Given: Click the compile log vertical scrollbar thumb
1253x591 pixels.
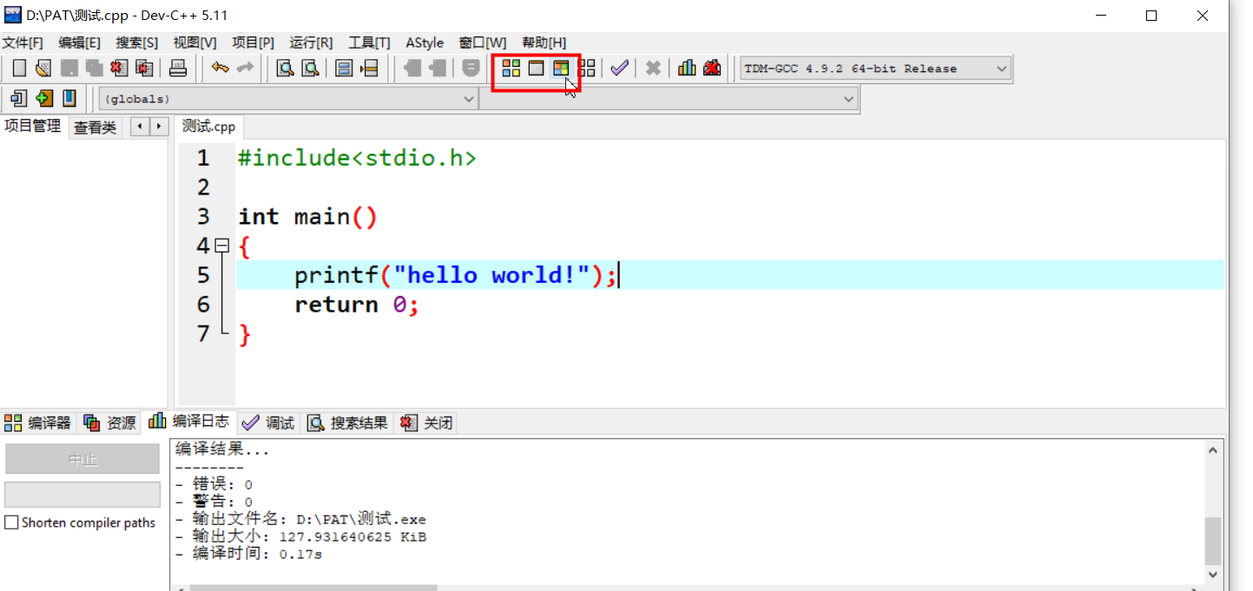Looking at the screenshot, I should coord(1213,542).
